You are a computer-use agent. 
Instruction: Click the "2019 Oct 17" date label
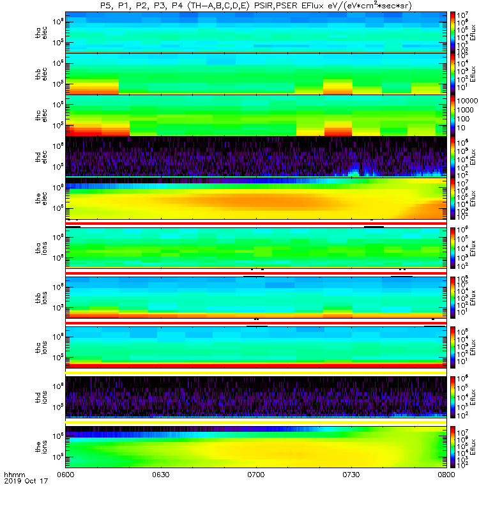tap(26, 481)
